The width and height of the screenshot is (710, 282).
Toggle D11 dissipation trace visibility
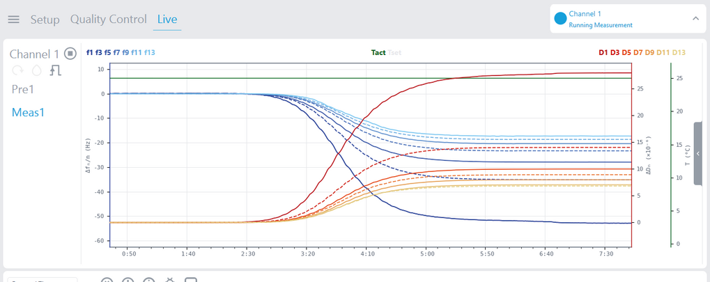click(663, 52)
